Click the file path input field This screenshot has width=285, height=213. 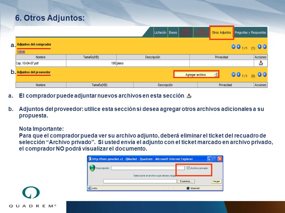(140, 181)
